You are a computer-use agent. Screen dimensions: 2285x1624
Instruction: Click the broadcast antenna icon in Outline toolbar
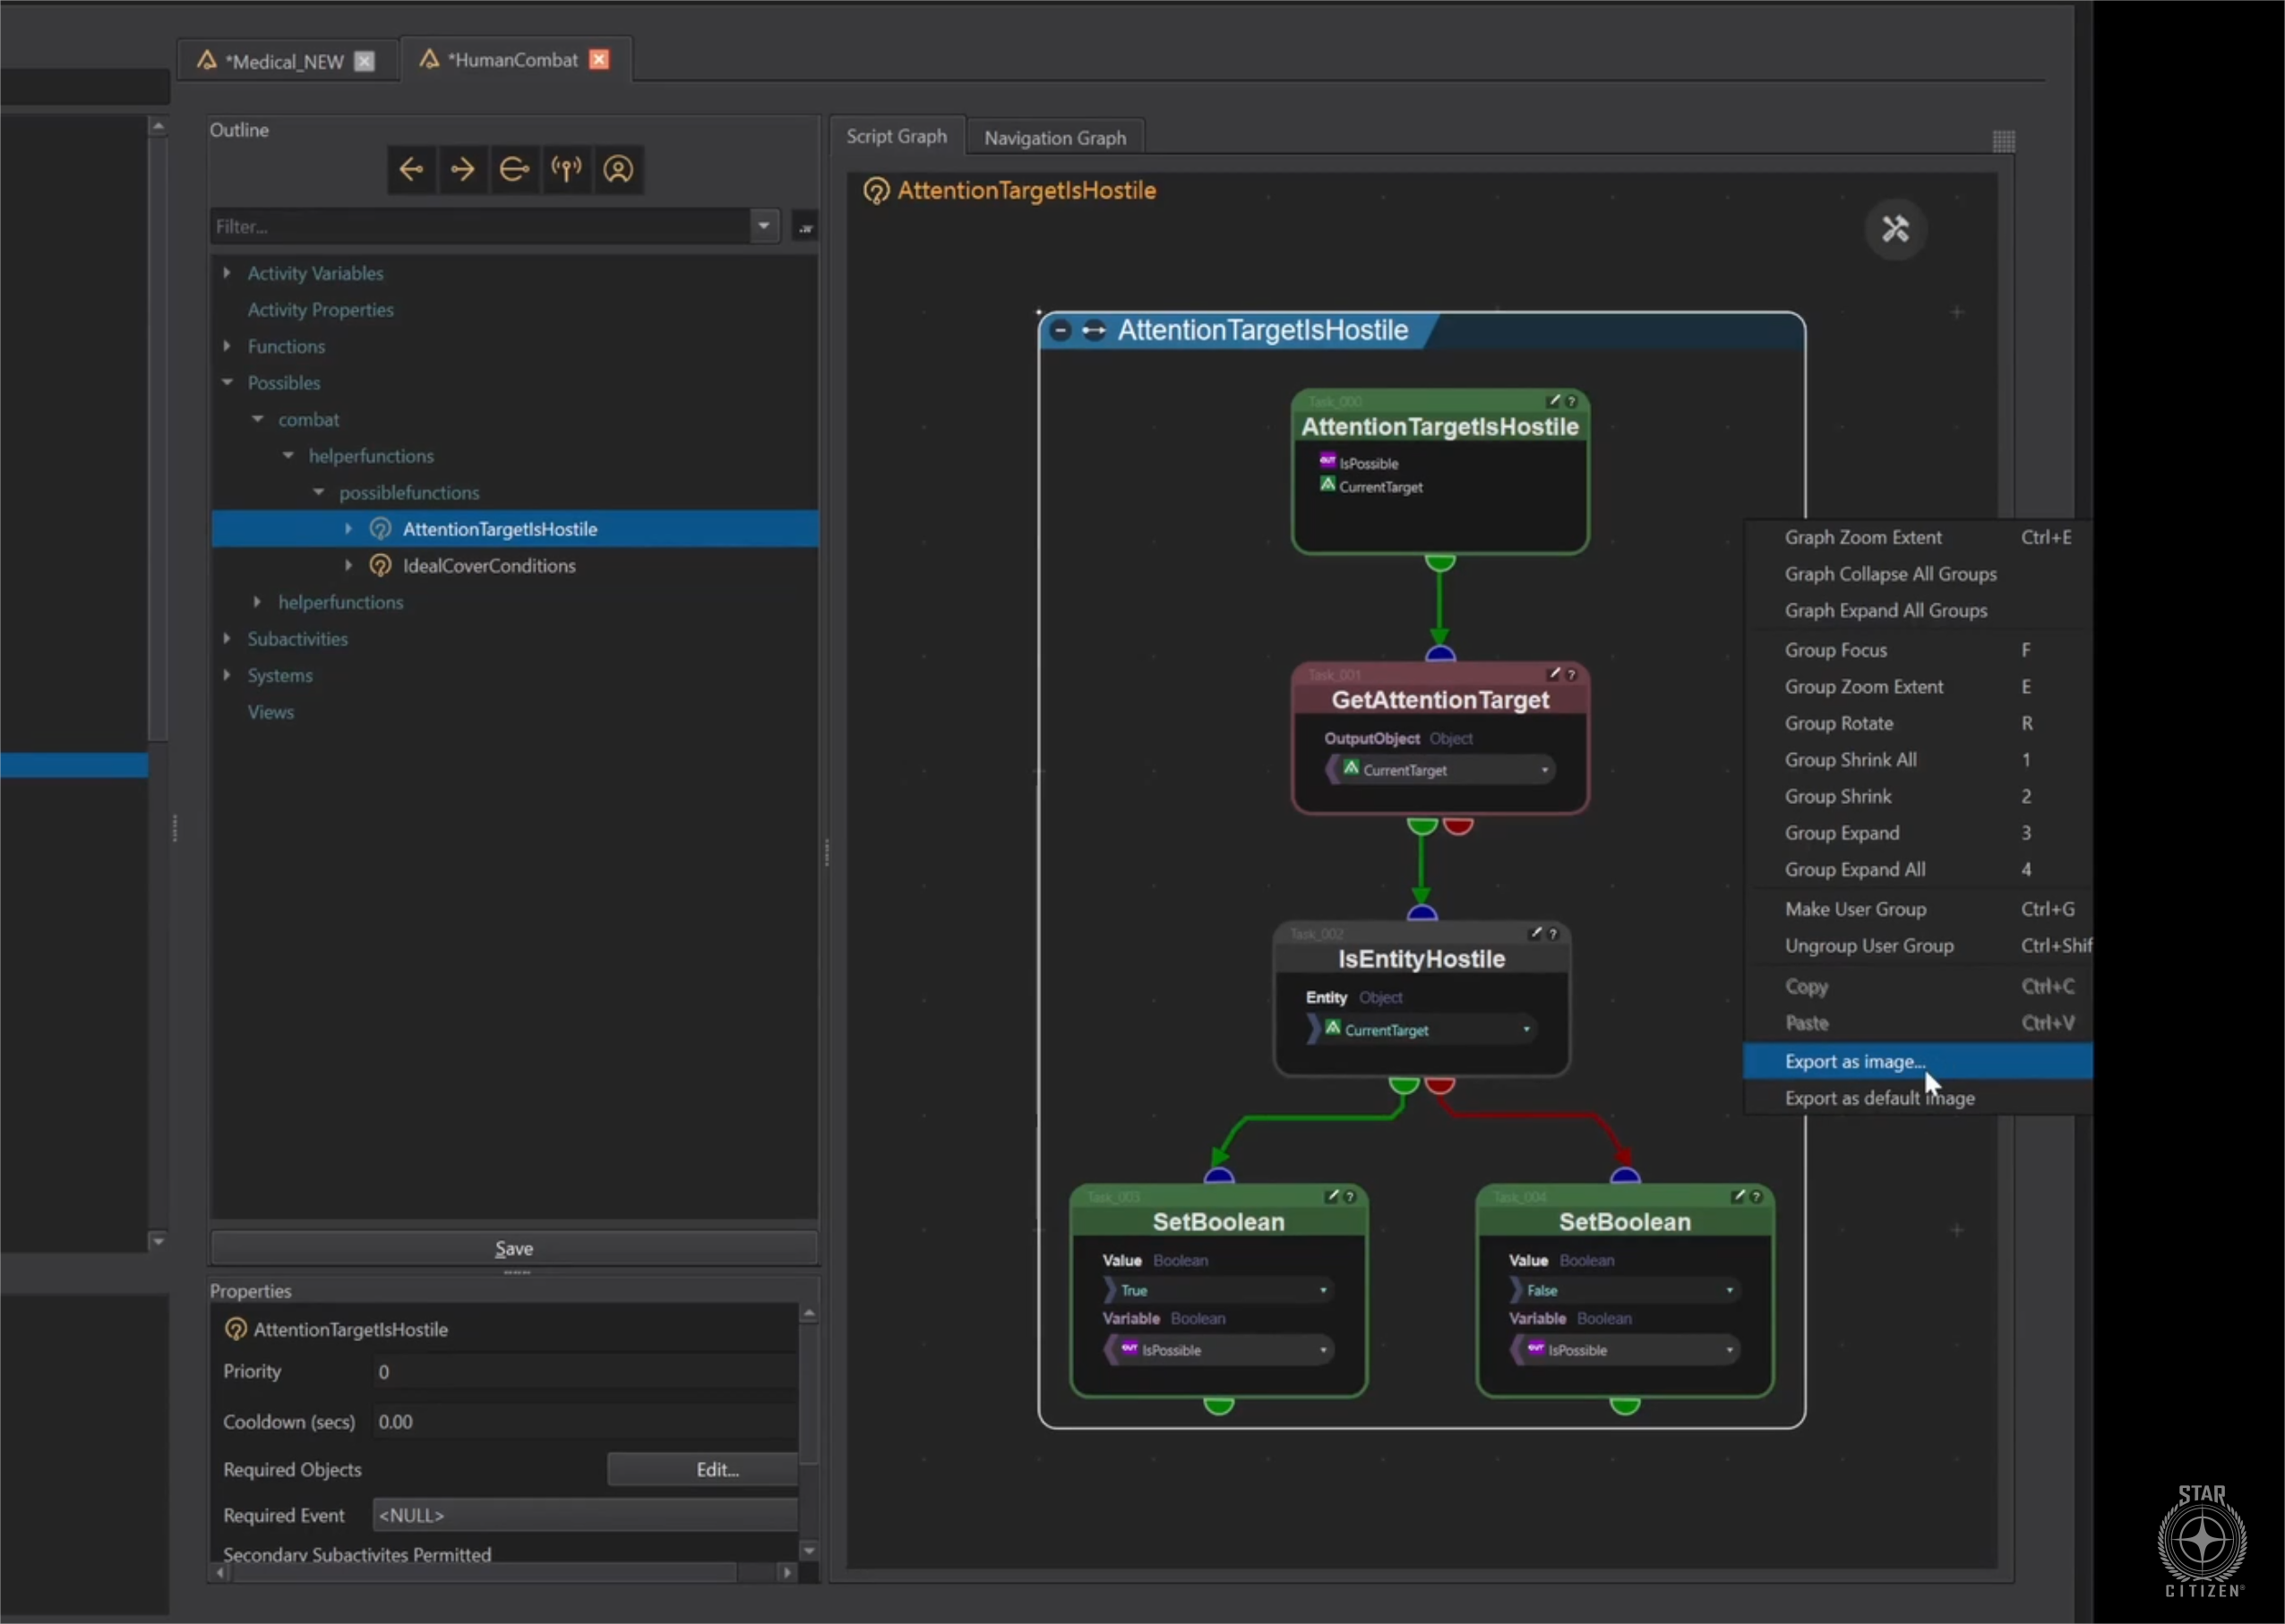[x=566, y=169]
